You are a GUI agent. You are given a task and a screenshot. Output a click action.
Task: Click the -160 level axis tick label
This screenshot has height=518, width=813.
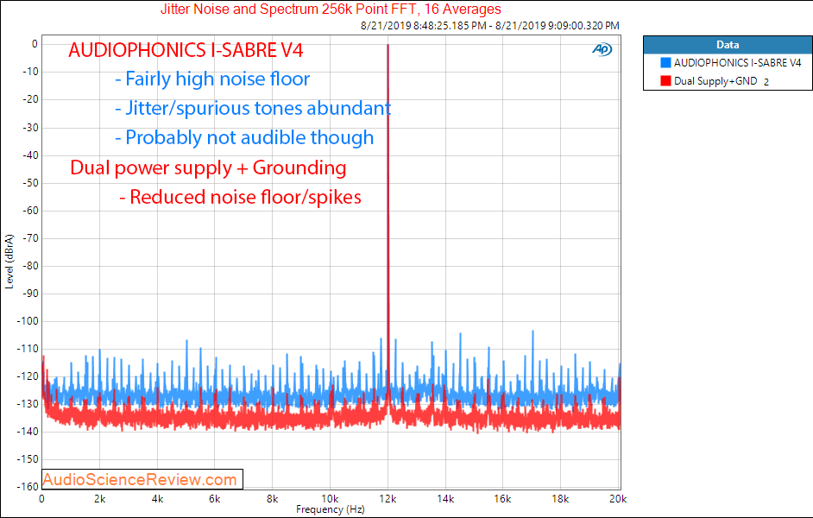coord(28,486)
